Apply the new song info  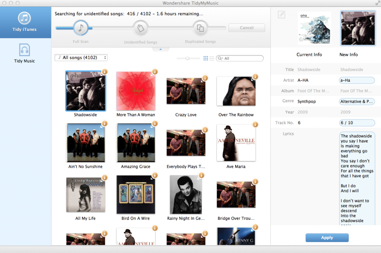[327, 238]
